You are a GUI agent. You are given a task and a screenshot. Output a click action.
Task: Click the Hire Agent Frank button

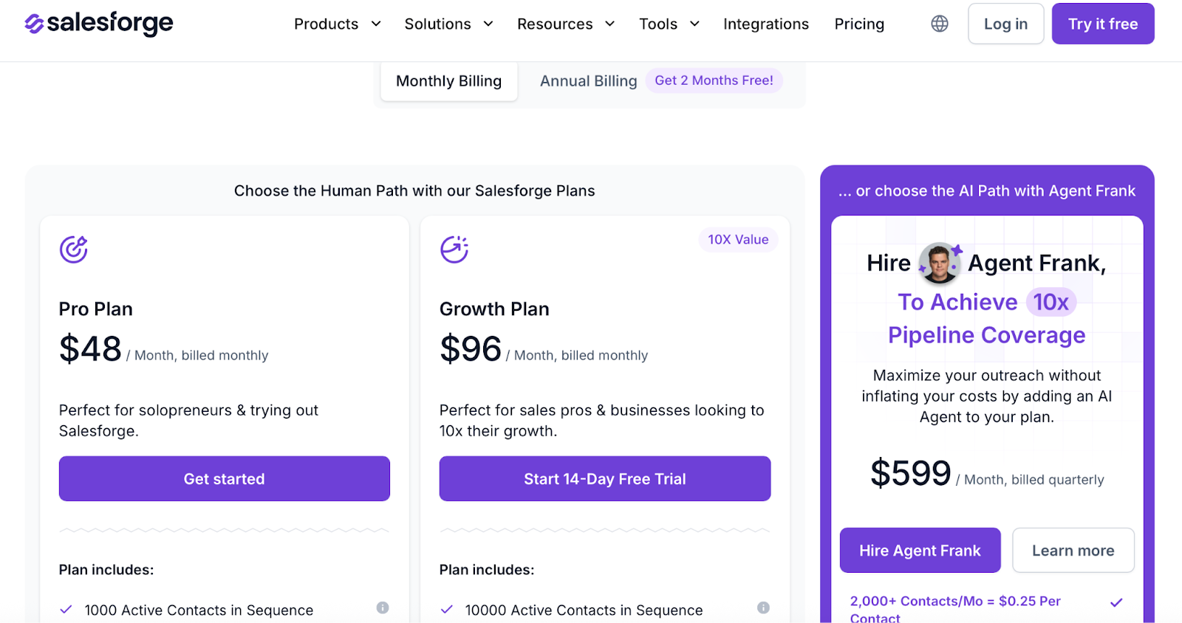pyautogui.click(x=920, y=550)
